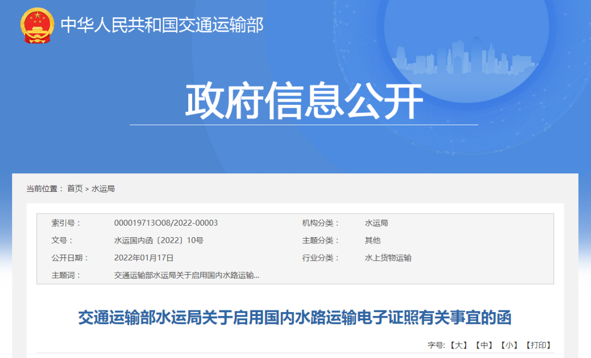This screenshot has width=591, height=358.
Task: Click 机构分类 value 水运局
Action: [376, 223]
